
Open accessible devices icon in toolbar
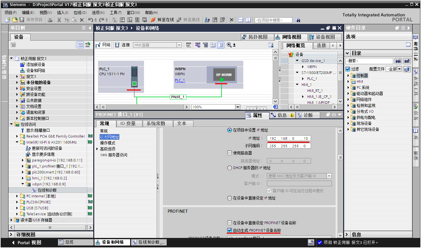pyautogui.click(x=207, y=20)
